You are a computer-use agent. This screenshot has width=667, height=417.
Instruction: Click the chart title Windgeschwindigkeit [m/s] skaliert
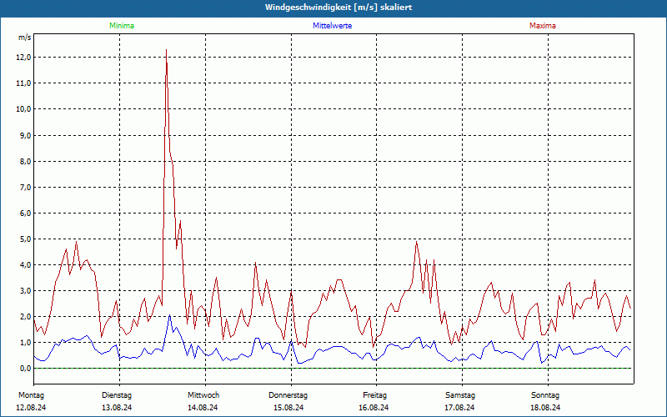tap(339, 8)
